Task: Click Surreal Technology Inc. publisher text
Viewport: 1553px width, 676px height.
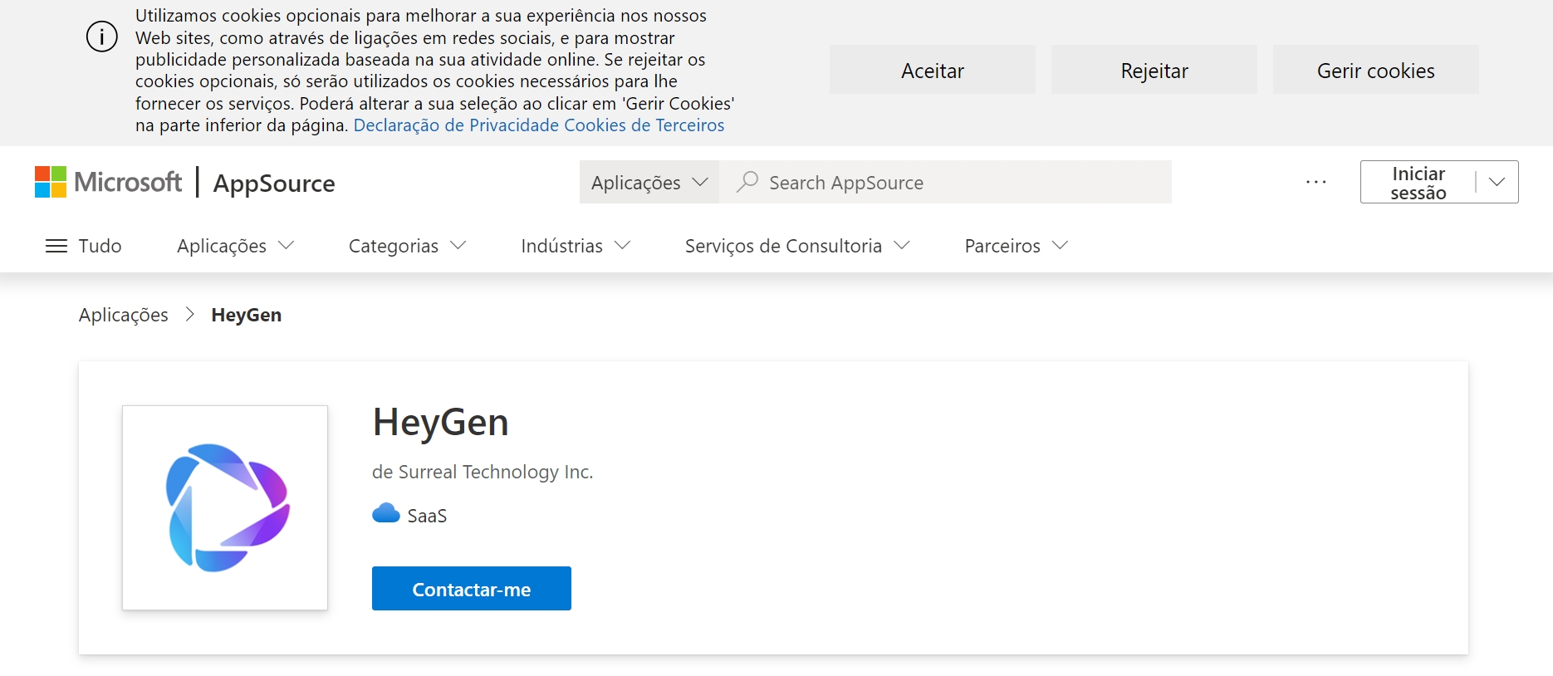Action: [x=496, y=472]
